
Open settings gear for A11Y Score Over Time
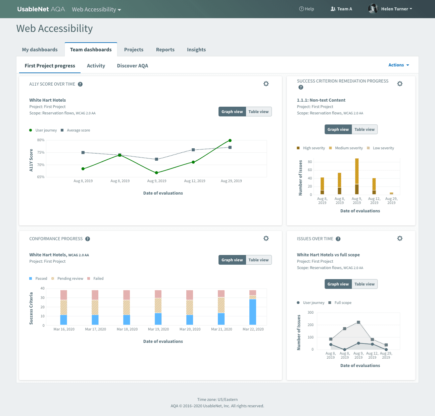(x=266, y=84)
